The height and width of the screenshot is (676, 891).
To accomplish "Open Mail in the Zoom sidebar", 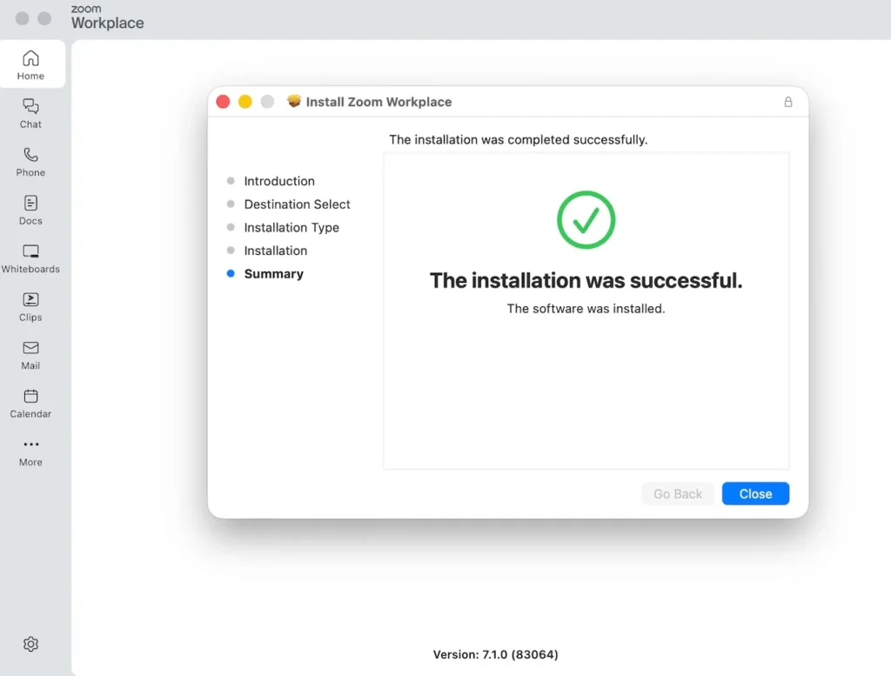I will [30, 355].
